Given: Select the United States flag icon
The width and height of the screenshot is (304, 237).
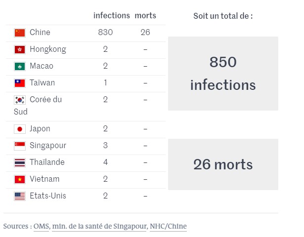Looking at the screenshot, I should pos(19,197).
